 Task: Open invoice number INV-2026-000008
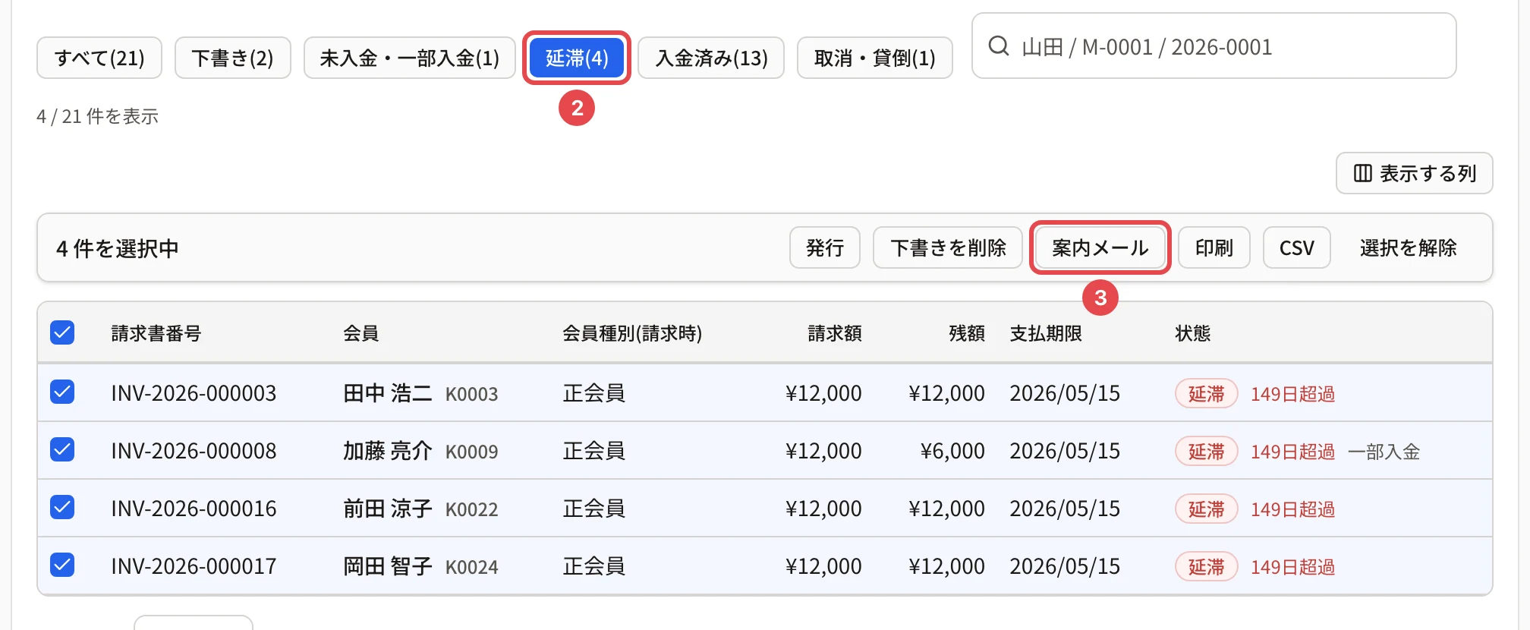tap(194, 451)
